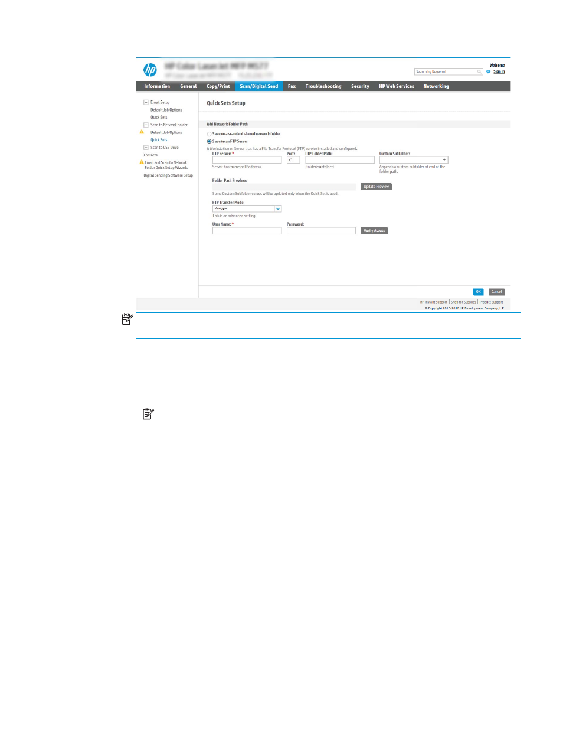The height and width of the screenshot is (750, 563).
Task: Click the Update Preview button
Action: (376, 187)
